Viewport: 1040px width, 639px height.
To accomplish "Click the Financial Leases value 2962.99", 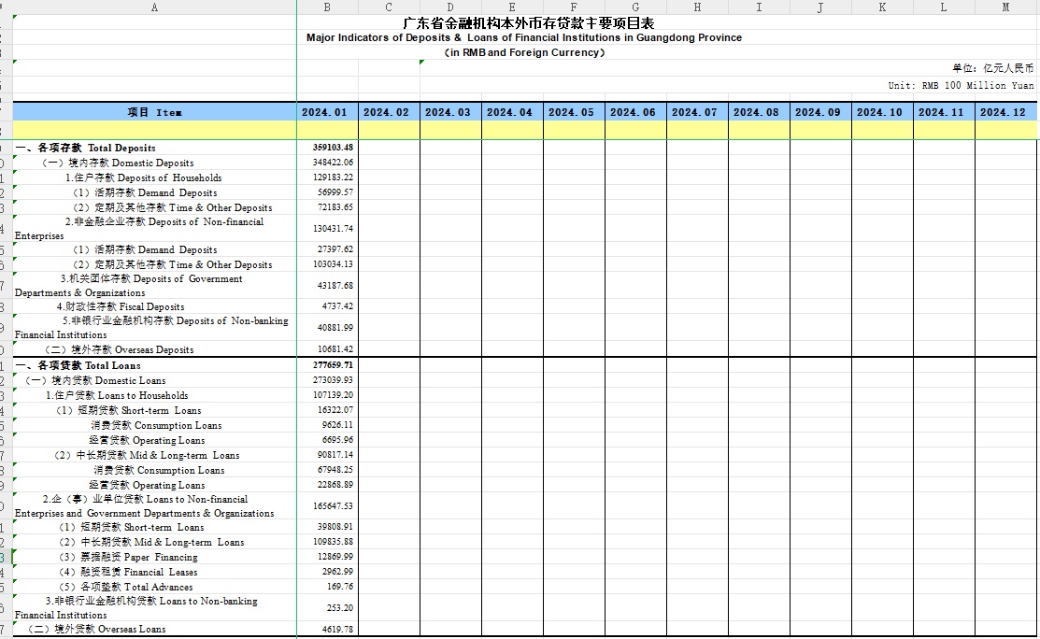I will point(336,572).
